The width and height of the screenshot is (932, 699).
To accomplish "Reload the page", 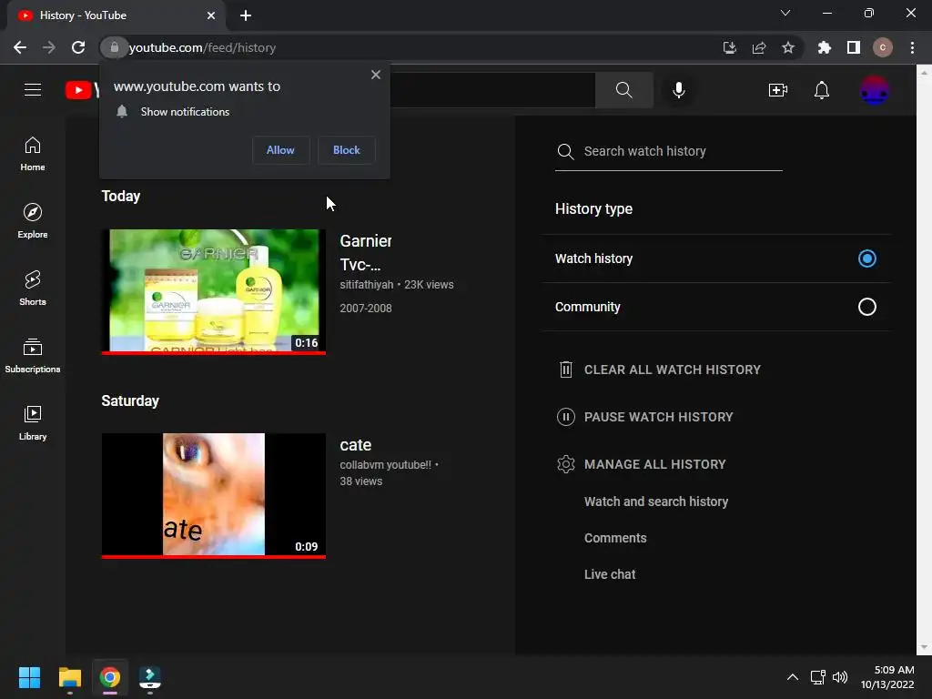I will [78, 47].
